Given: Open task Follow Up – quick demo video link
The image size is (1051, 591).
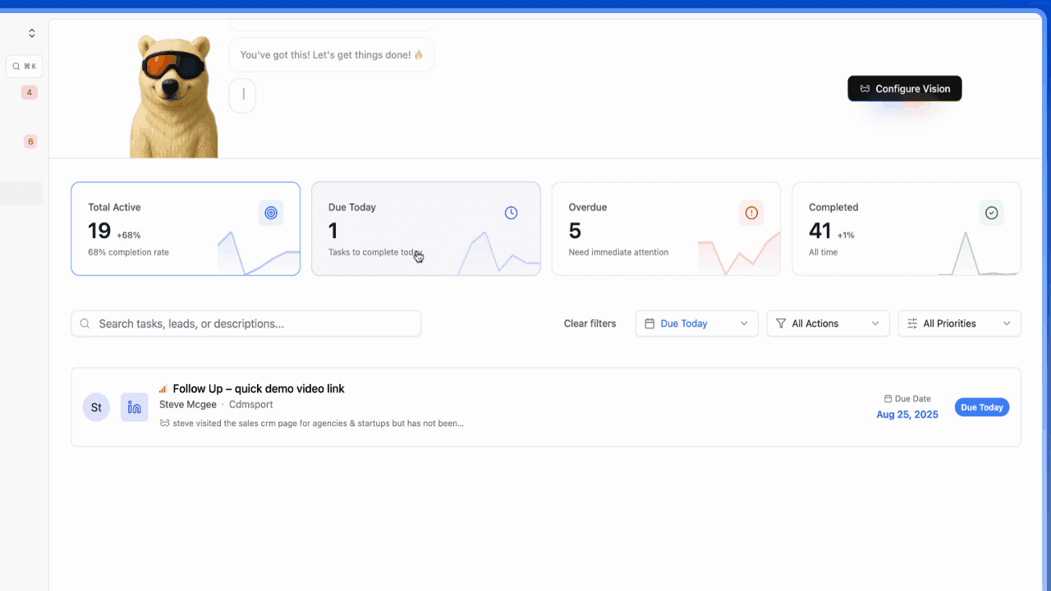Looking at the screenshot, I should click(259, 389).
